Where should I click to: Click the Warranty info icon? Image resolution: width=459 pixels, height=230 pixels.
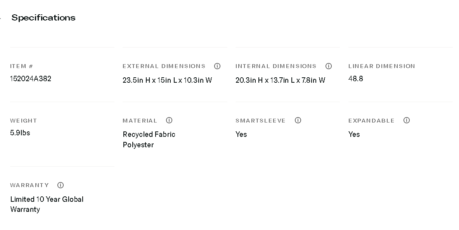[x=61, y=185]
